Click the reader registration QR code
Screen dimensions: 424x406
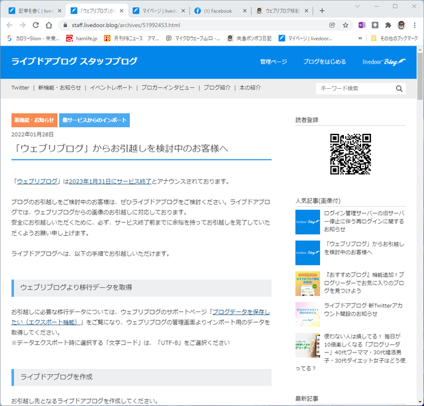tap(350, 154)
